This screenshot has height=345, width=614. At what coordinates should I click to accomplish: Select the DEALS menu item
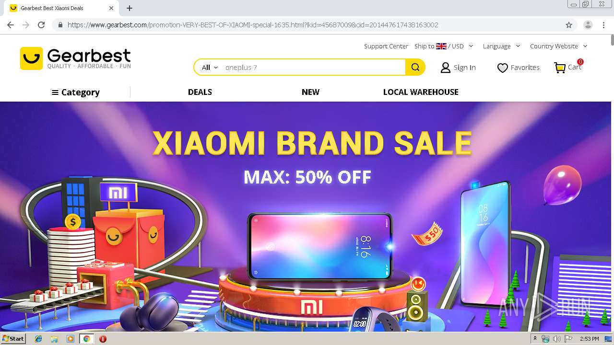200,92
